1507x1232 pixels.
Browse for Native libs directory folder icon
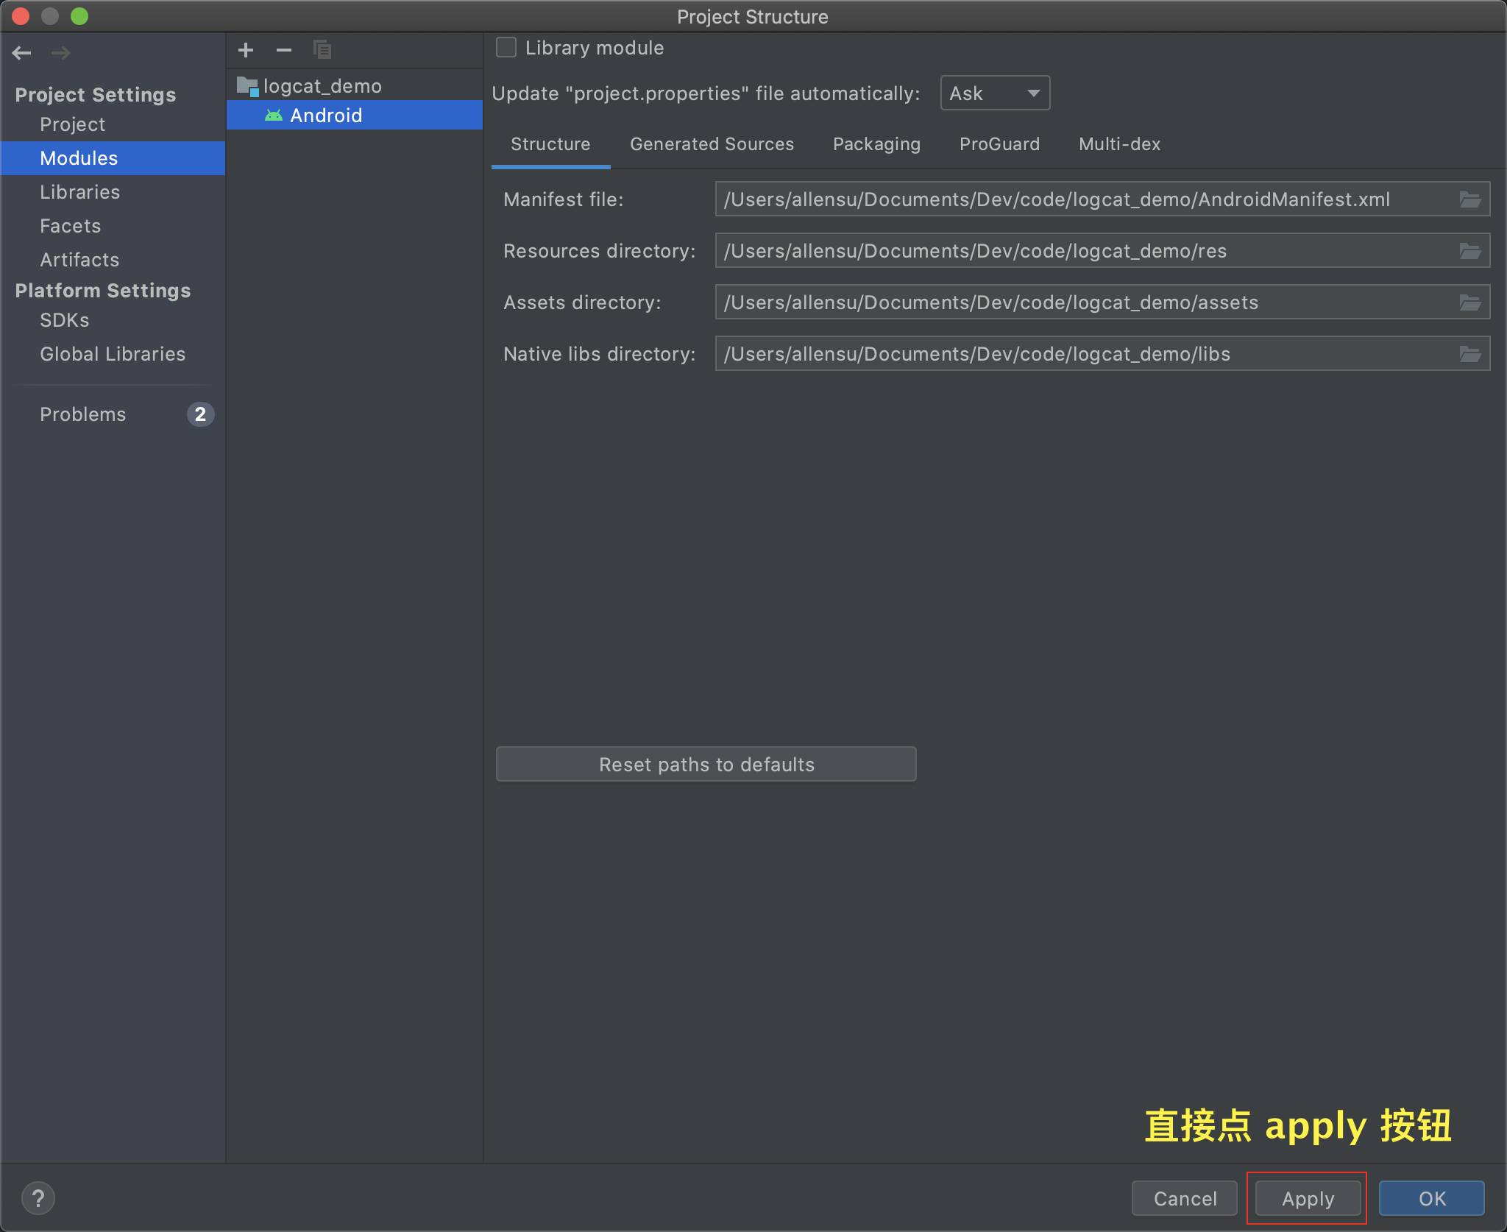pos(1470,354)
